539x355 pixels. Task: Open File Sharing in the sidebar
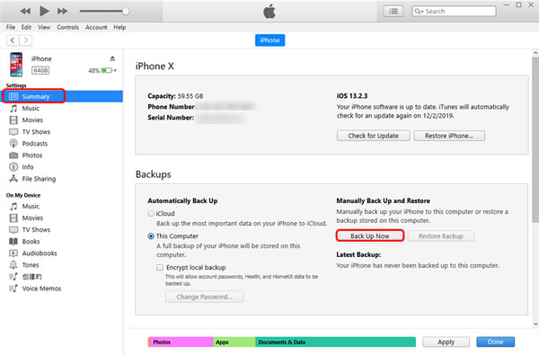(62, 179)
